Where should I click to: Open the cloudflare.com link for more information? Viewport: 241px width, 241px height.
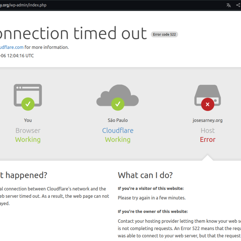12,47
